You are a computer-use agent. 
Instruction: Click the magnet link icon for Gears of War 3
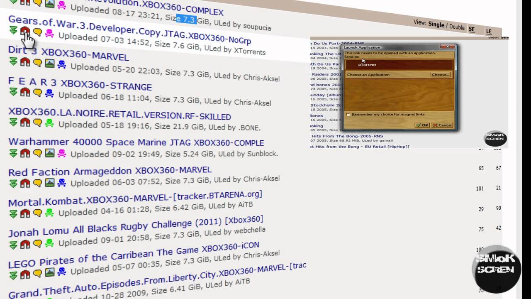pos(25,31)
